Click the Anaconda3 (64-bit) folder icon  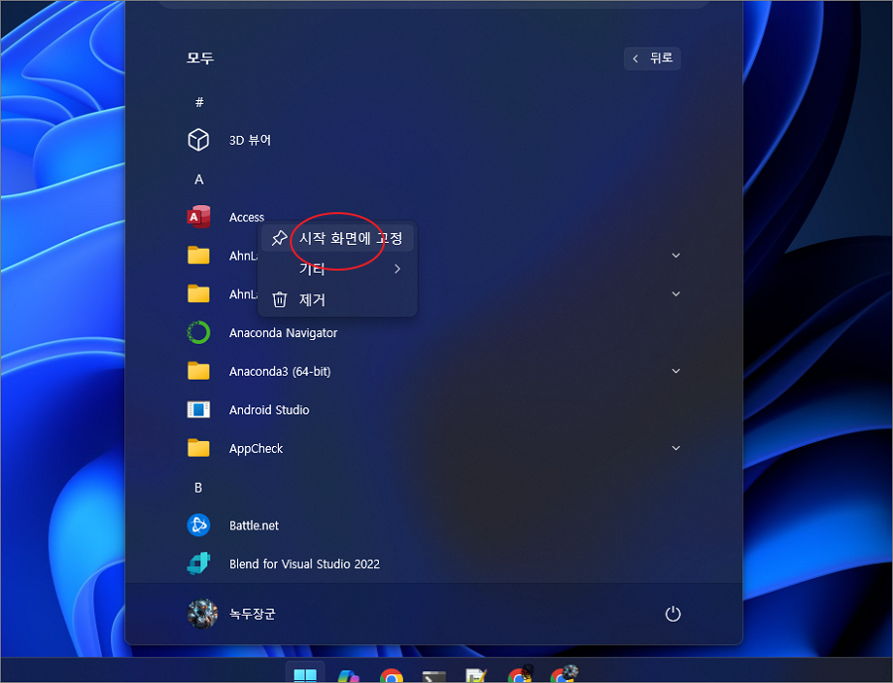[x=198, y=371]
